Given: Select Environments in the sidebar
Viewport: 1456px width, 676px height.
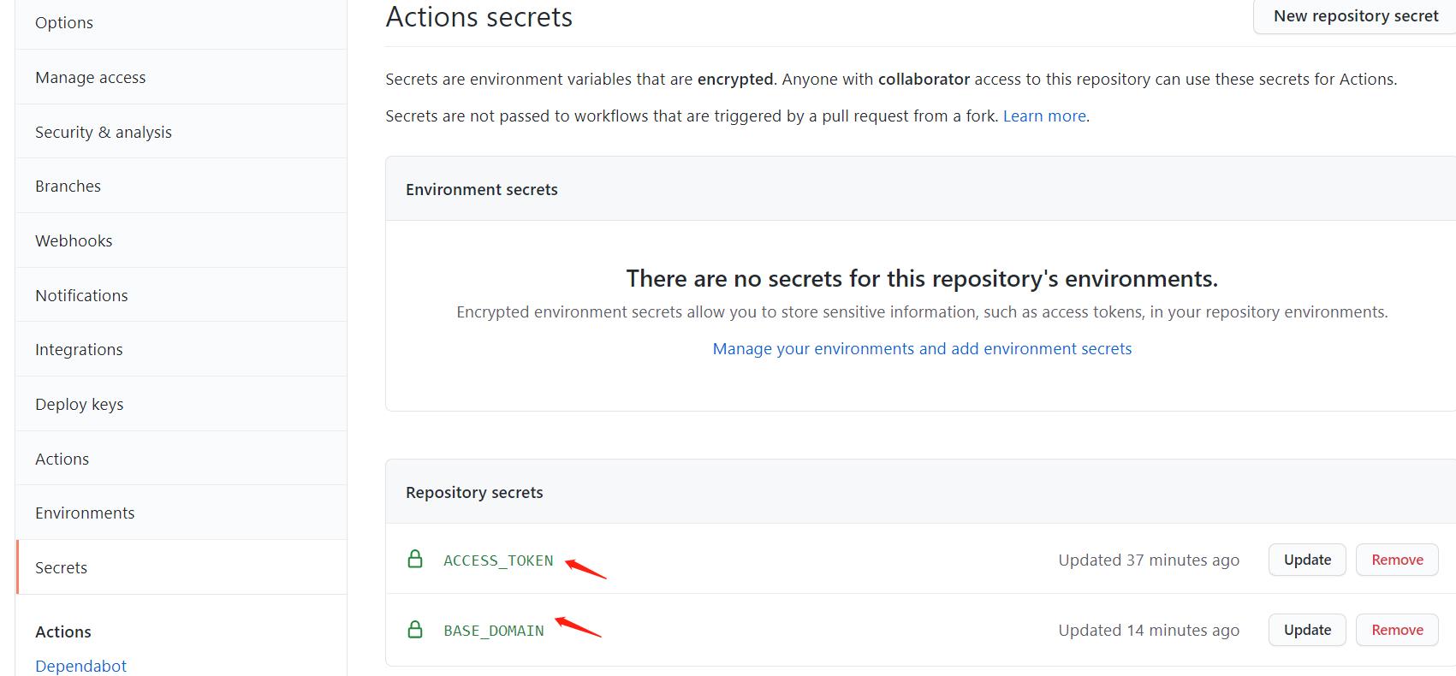Looking at the screenshot, I should coord(85,513).
